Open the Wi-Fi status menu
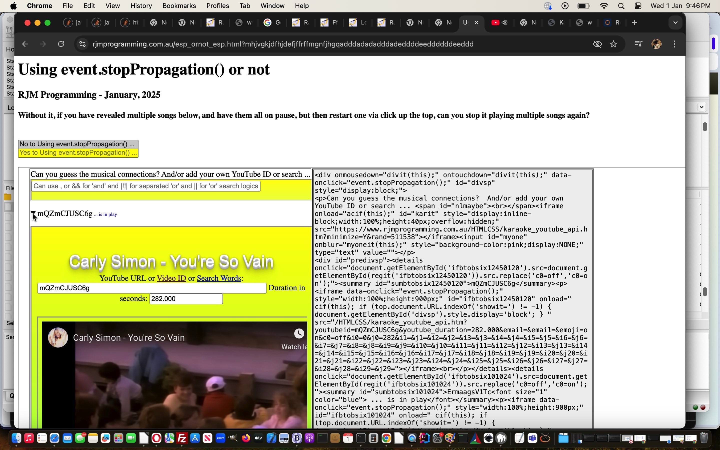The image size is (720, 450). click(x=604, y=6)
